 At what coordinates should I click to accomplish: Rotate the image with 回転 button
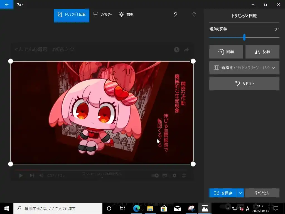(226, 52)
